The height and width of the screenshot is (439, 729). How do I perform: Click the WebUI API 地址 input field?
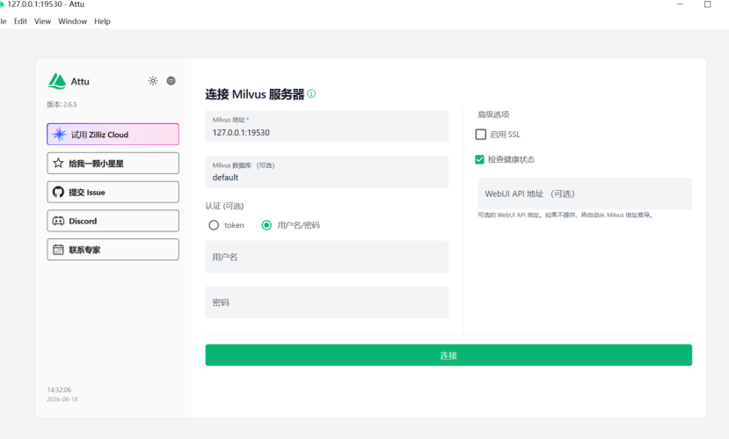585,194
